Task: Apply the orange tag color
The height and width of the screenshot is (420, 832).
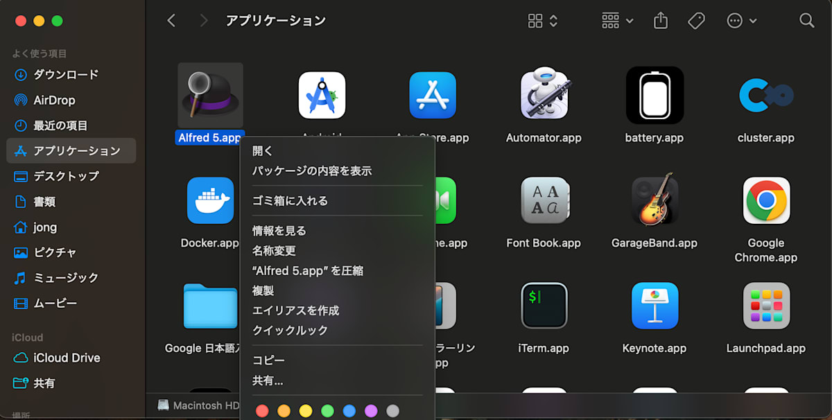Action: pos(284,411)
